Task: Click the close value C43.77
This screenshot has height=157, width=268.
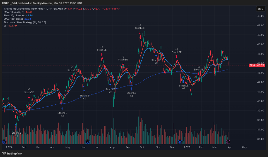Action: [x=97, y=9]
